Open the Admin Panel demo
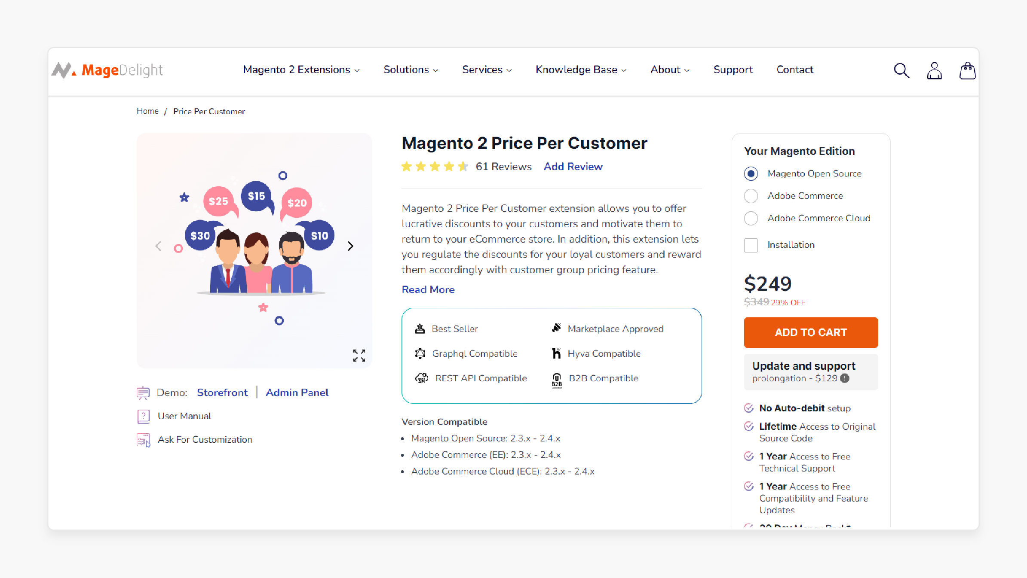This screenshot has height=578, width=1027. (x=297, y=392)
